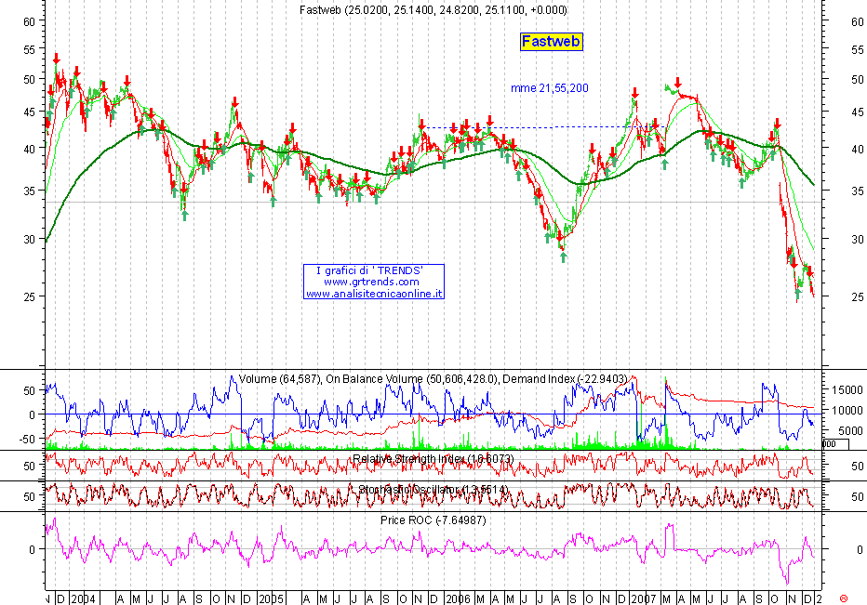Screen dimensions: 867x605
Task: Click the 2005 year label on the time axis
Action: [272, 598]
